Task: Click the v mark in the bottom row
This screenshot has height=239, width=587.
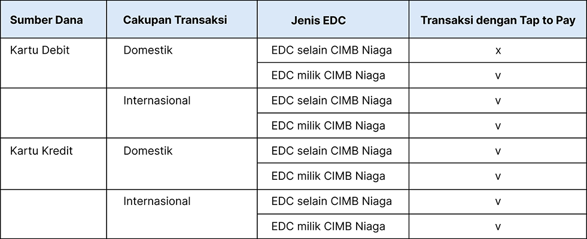Action: pos(498,226)
